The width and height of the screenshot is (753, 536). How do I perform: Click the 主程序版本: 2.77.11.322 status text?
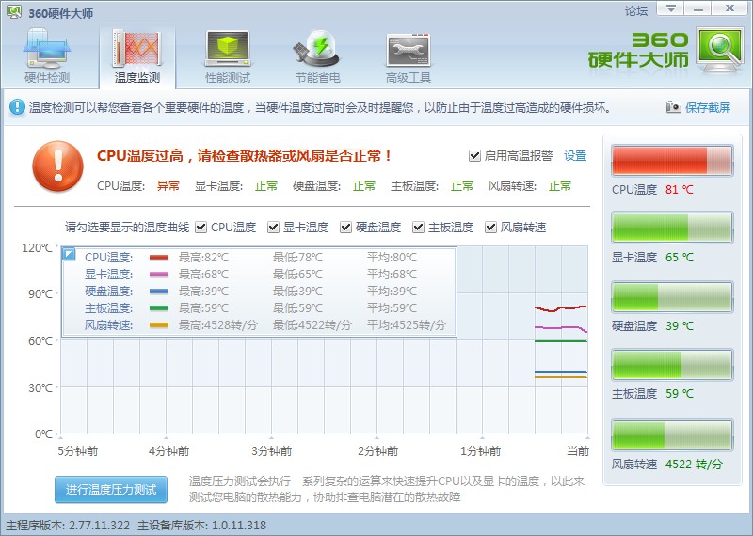68,526
